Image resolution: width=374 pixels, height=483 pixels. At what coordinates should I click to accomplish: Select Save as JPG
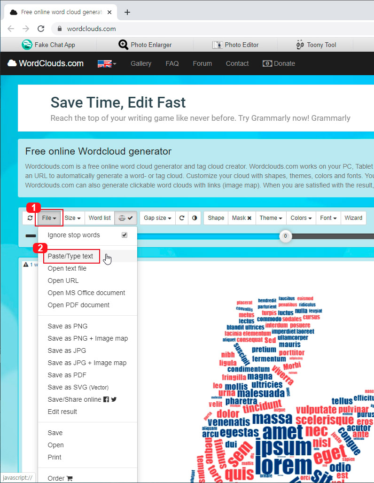(x=87, y=351)
